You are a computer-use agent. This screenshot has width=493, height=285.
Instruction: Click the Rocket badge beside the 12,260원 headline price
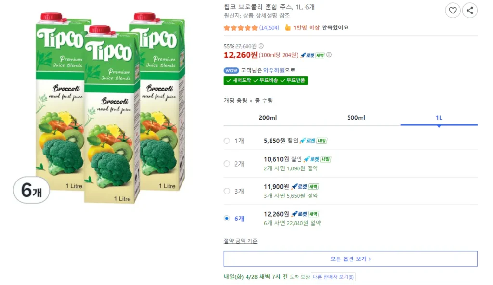pyautogui.click(x=312, y=55)
